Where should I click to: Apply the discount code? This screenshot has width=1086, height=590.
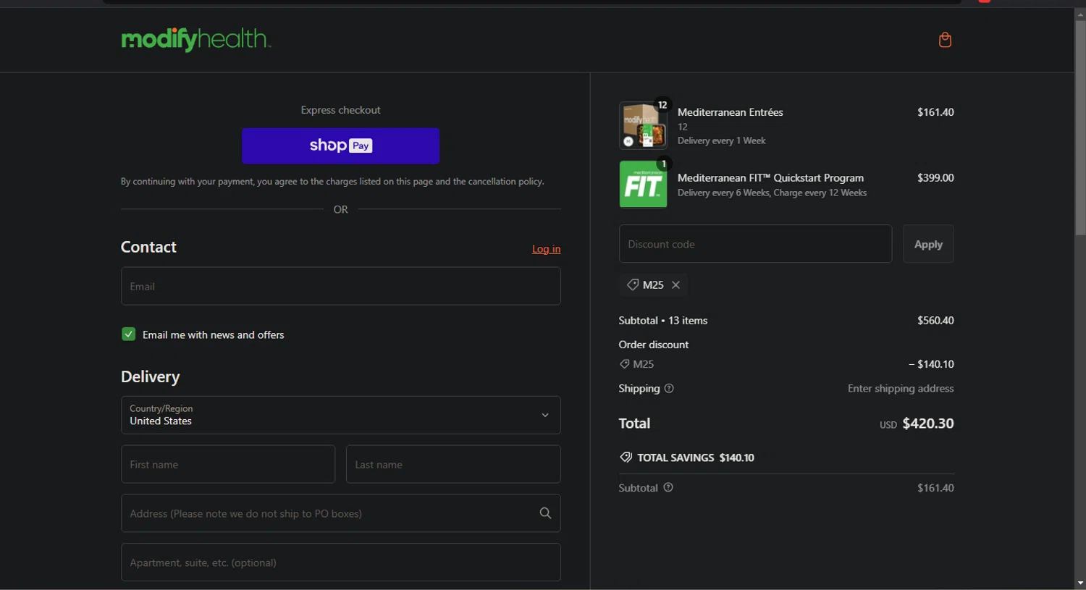928,244
